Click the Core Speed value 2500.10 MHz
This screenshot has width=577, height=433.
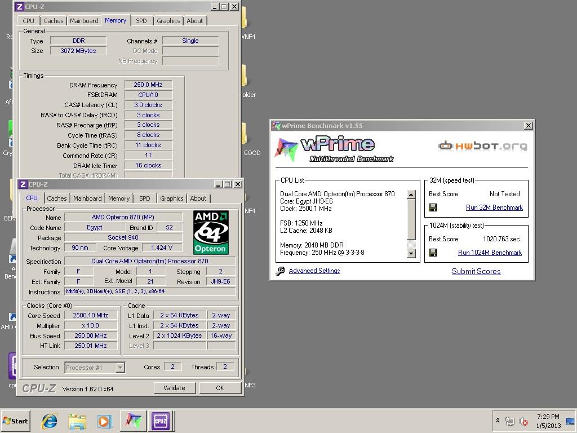pyautogui.click(x=91, y=315)
